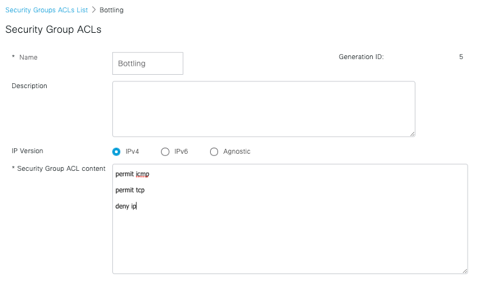Select the Agnostic IP version option
498x296 pixels.
pos(214,152)
